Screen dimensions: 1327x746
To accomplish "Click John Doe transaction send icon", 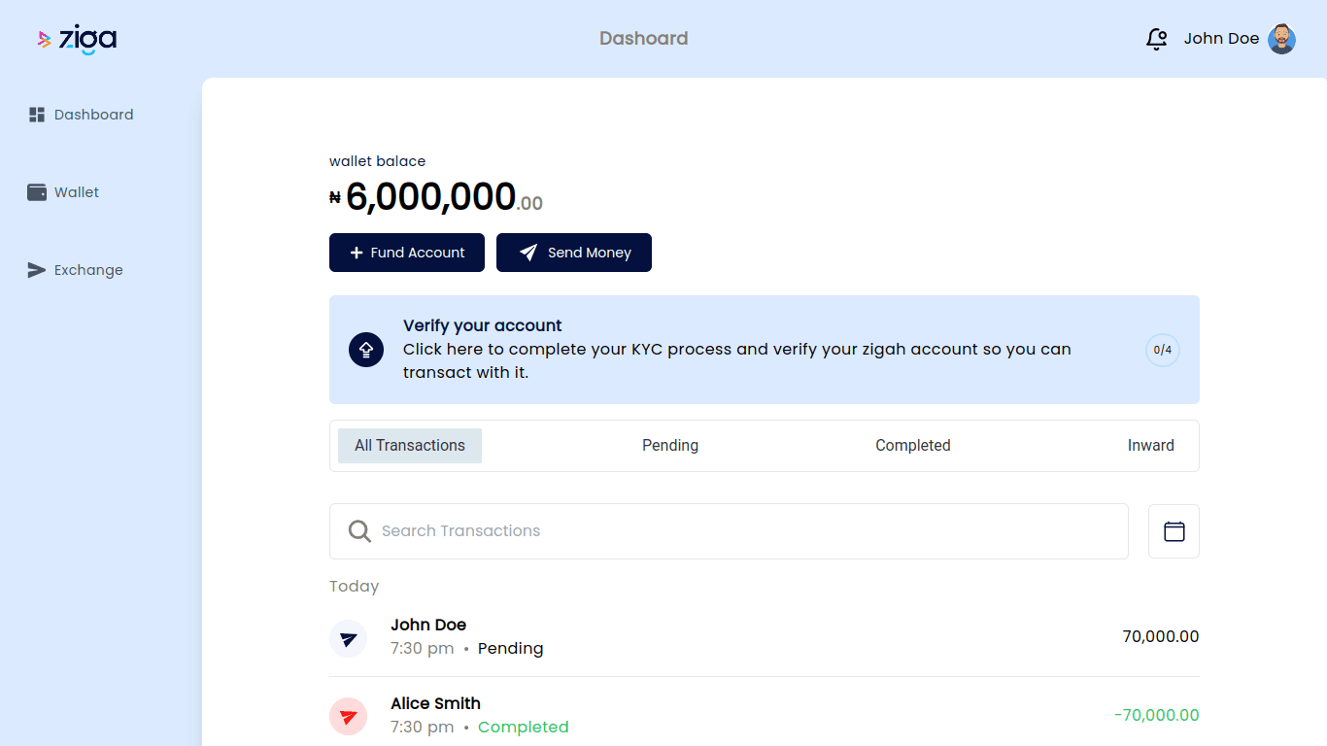I will pyautogui.click(x=348, y=639).
